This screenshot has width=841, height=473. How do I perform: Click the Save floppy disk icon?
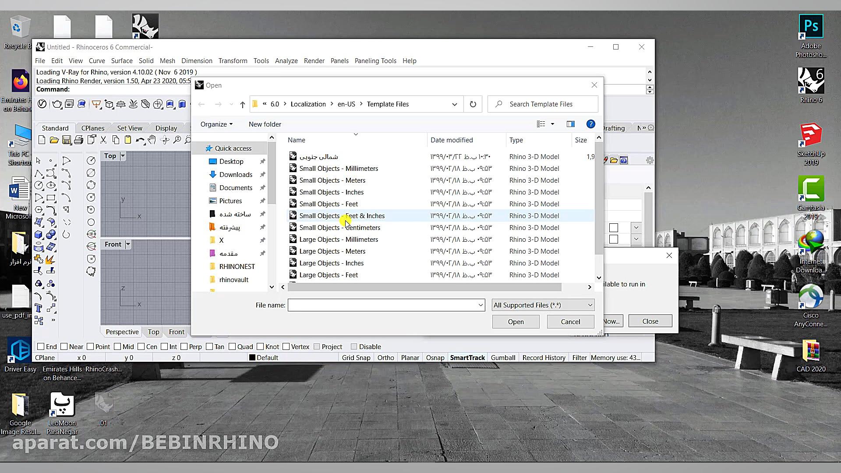click(67, 140)
